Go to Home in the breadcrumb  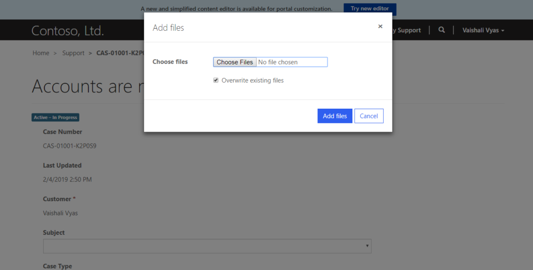(x=41, y=53)
